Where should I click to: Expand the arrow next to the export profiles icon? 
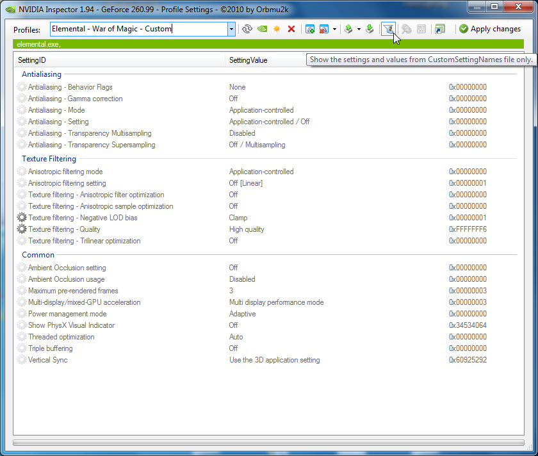tap(359, 29)
